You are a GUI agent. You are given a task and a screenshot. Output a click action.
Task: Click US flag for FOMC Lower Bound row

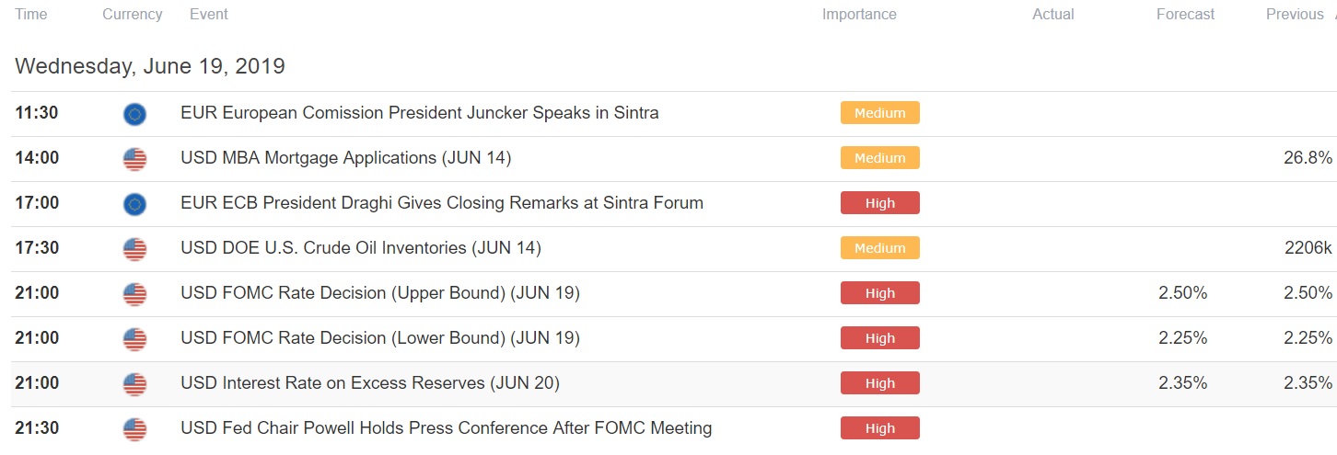pos(134,339)
